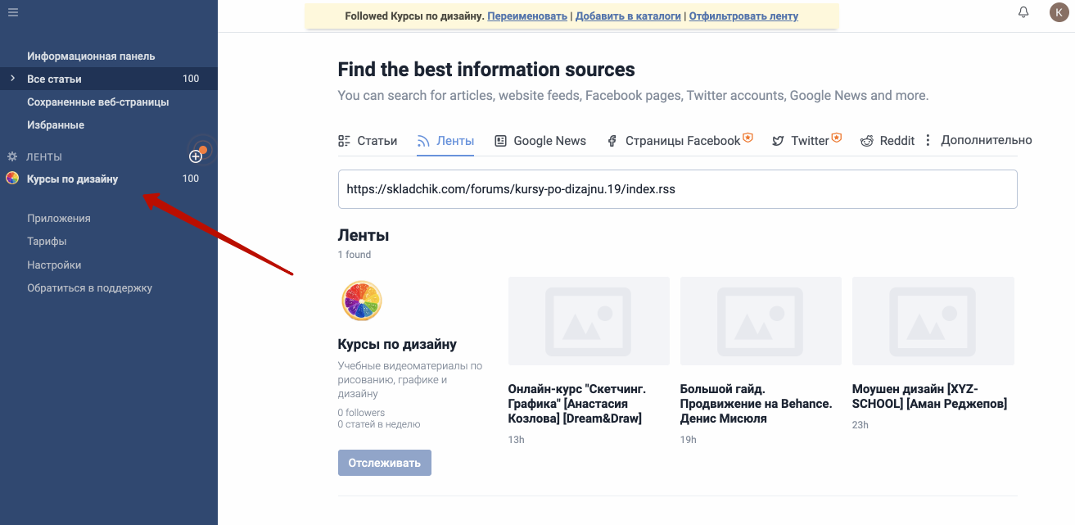
Task: Collapse the sidebar with the hamburger icon
Action: click(13, 12)
